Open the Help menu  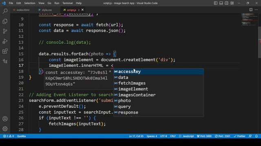(79, 3)
